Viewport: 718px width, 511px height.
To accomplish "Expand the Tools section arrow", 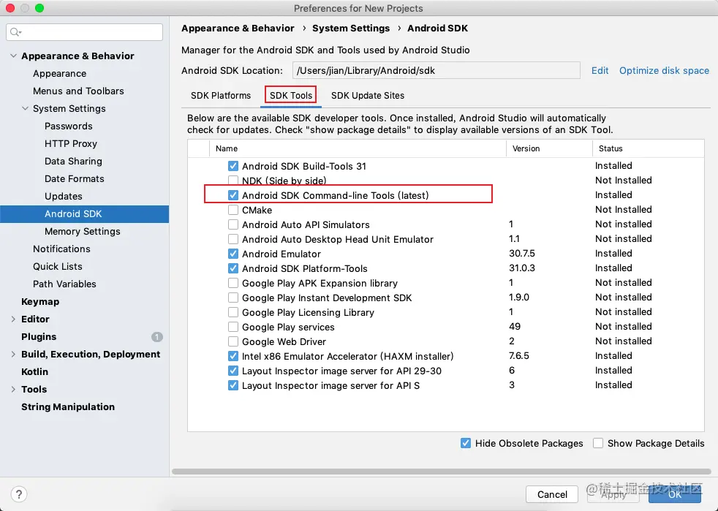I will [x=13, y=389].
